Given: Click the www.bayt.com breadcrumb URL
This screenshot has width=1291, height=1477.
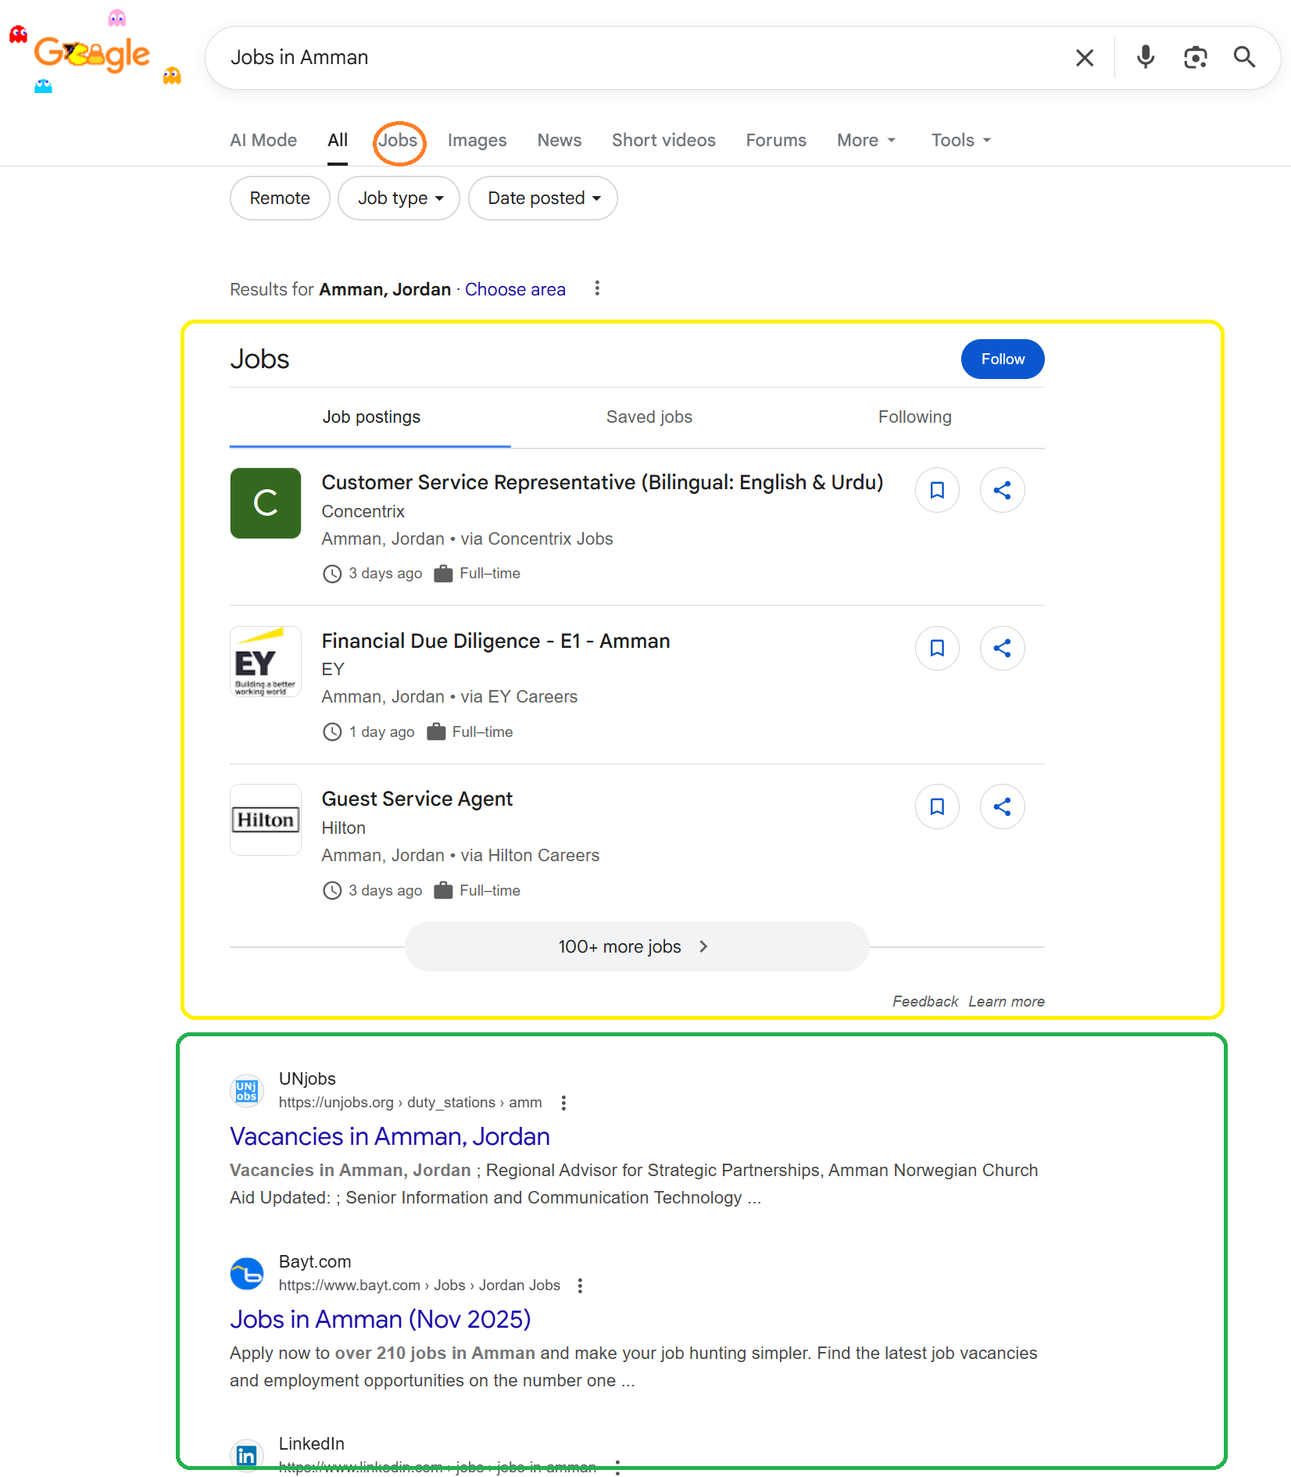Looking at the screenshot, I should point(420,1286).
